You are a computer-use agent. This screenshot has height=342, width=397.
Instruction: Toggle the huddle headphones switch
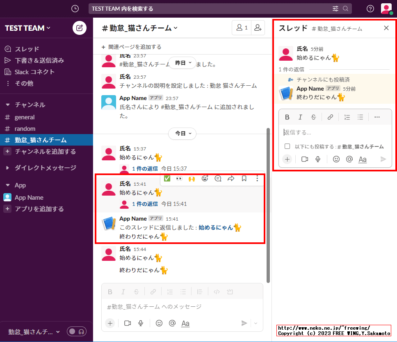[x=77, y=331]
